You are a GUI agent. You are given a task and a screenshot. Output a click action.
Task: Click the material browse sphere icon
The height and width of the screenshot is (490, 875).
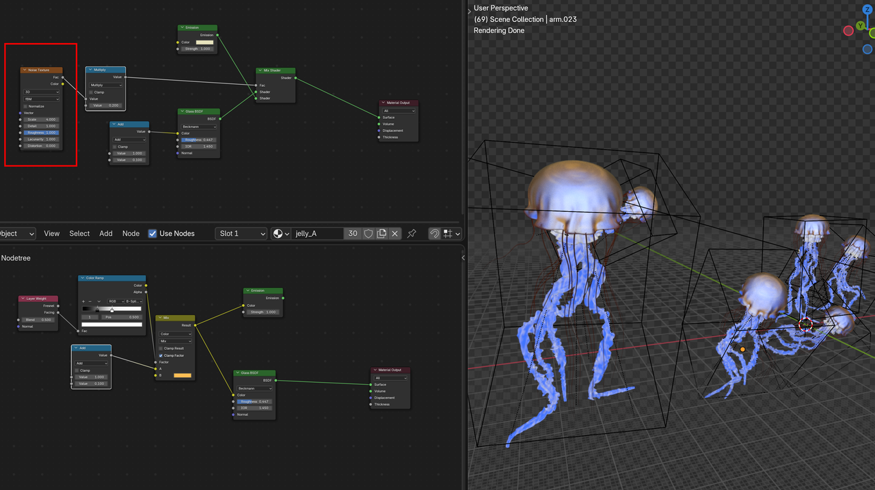tap(279, 233)
